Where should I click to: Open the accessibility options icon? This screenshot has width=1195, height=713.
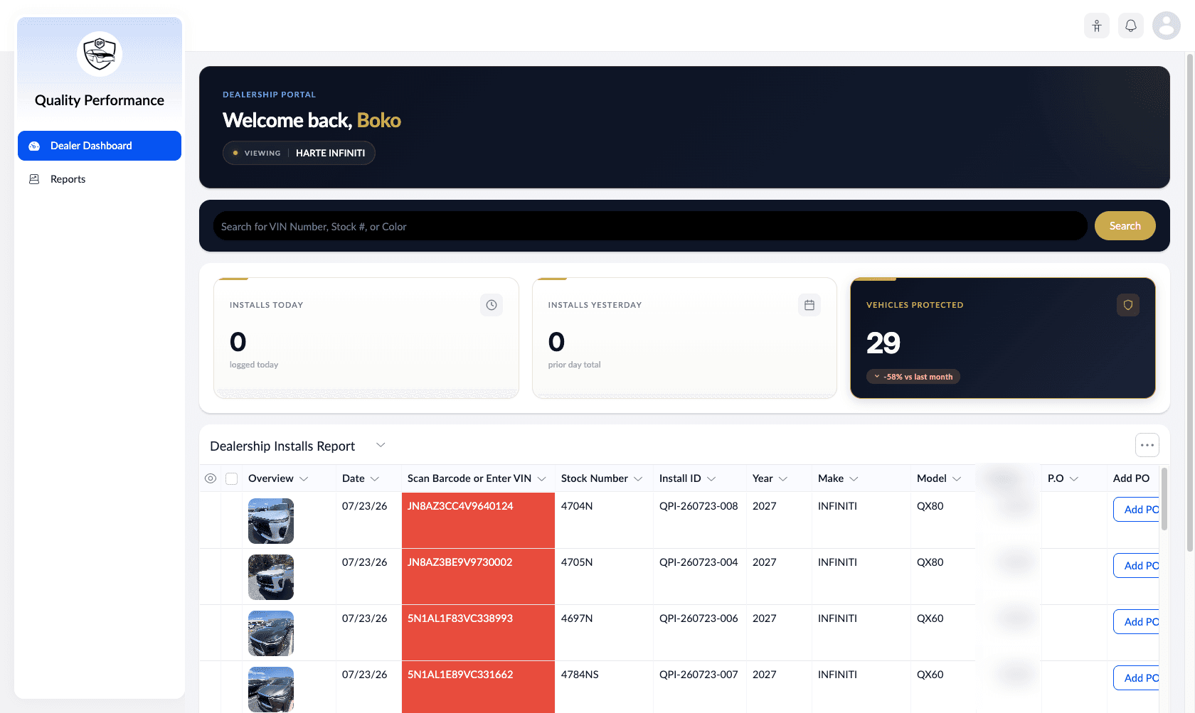click(x=1097, y=26)
